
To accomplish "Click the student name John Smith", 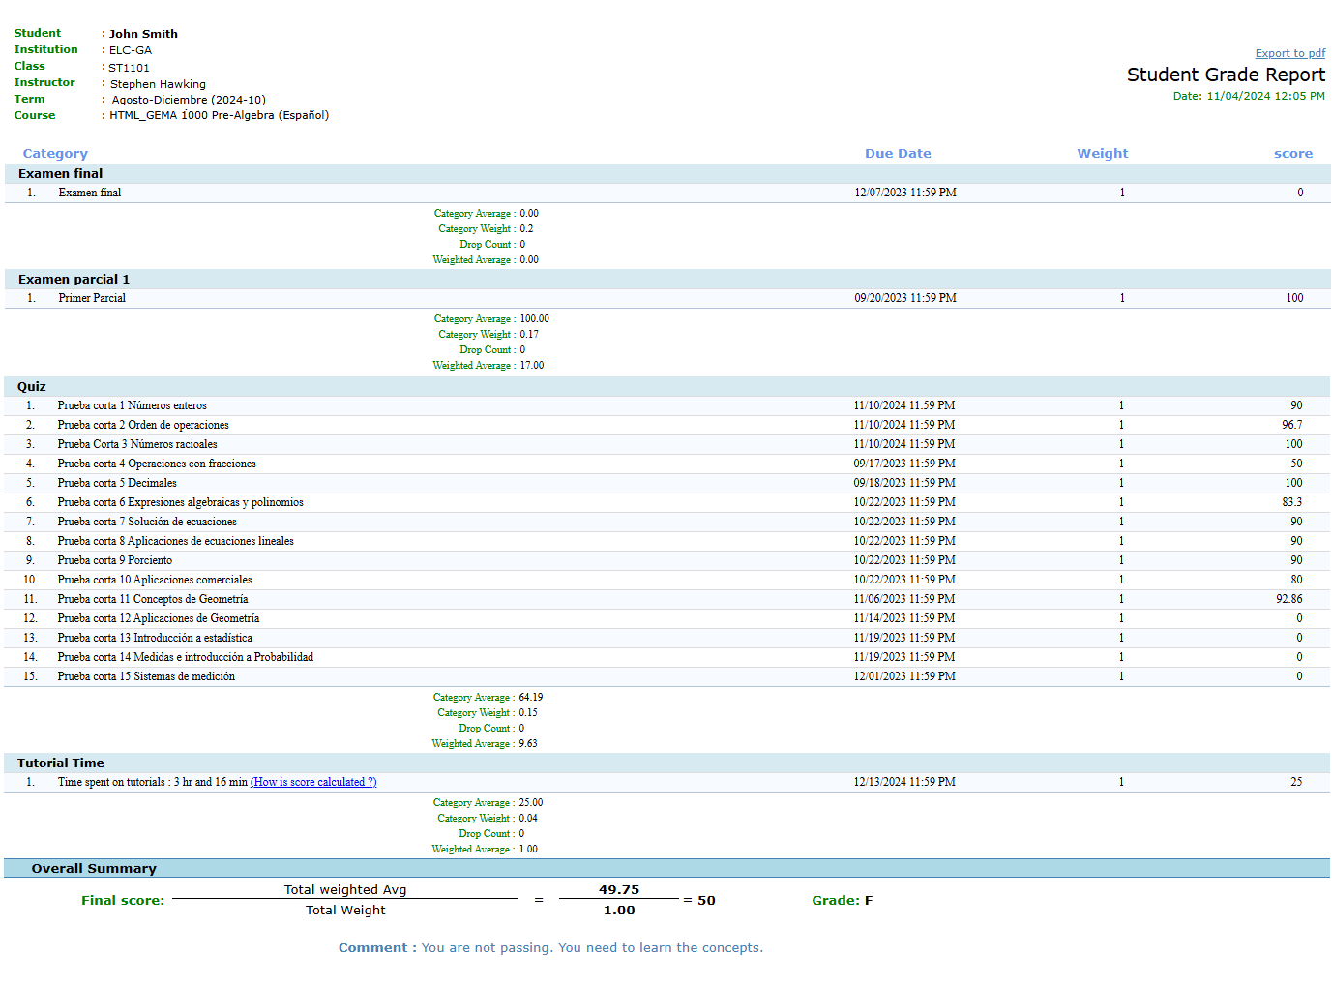I will [143, 34].
